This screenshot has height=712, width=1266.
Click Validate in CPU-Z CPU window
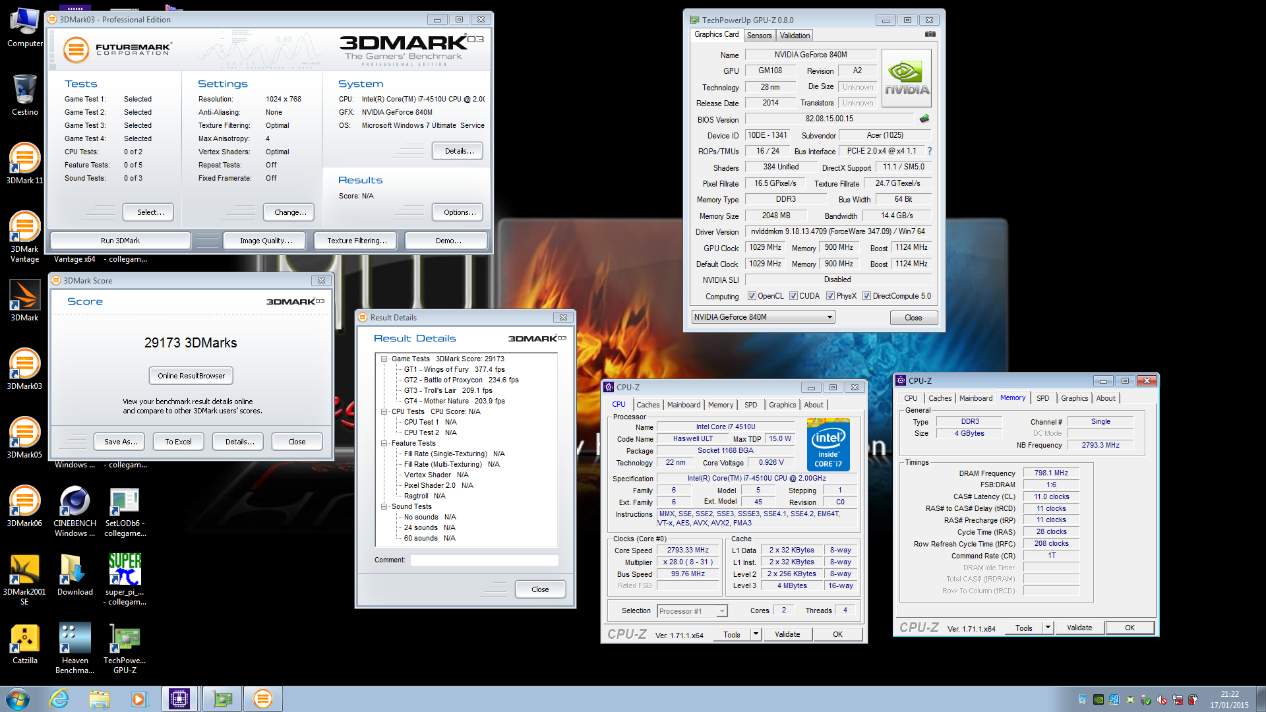(x=787, y=634)
